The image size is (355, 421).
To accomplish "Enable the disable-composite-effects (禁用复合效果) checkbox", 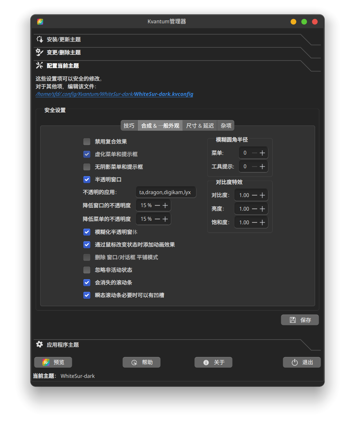I will pos(87,142).
